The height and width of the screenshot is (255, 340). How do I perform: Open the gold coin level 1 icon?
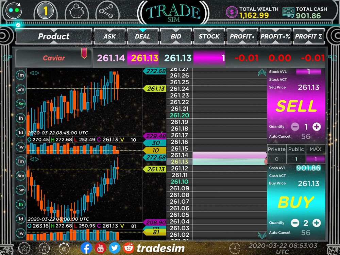click(x=45, y=11)
